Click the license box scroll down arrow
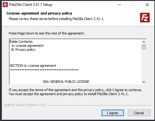The width and height of the screenshot is (155, 121). point(144,82)
